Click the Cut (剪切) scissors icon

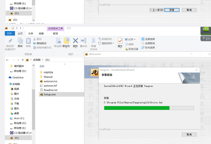(x=35, y=39)
